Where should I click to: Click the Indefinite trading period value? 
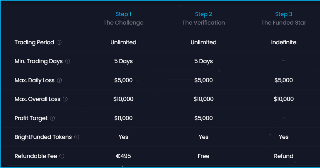[283, 42]
